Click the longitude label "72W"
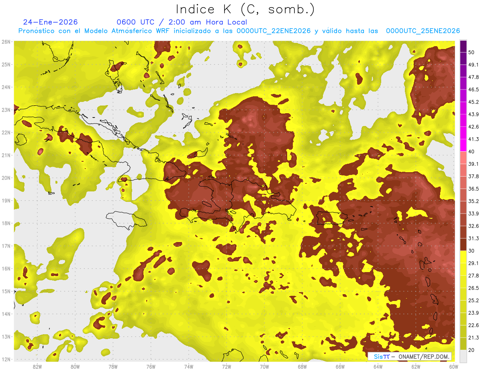482x372 pixels. [x=227, y=367]
